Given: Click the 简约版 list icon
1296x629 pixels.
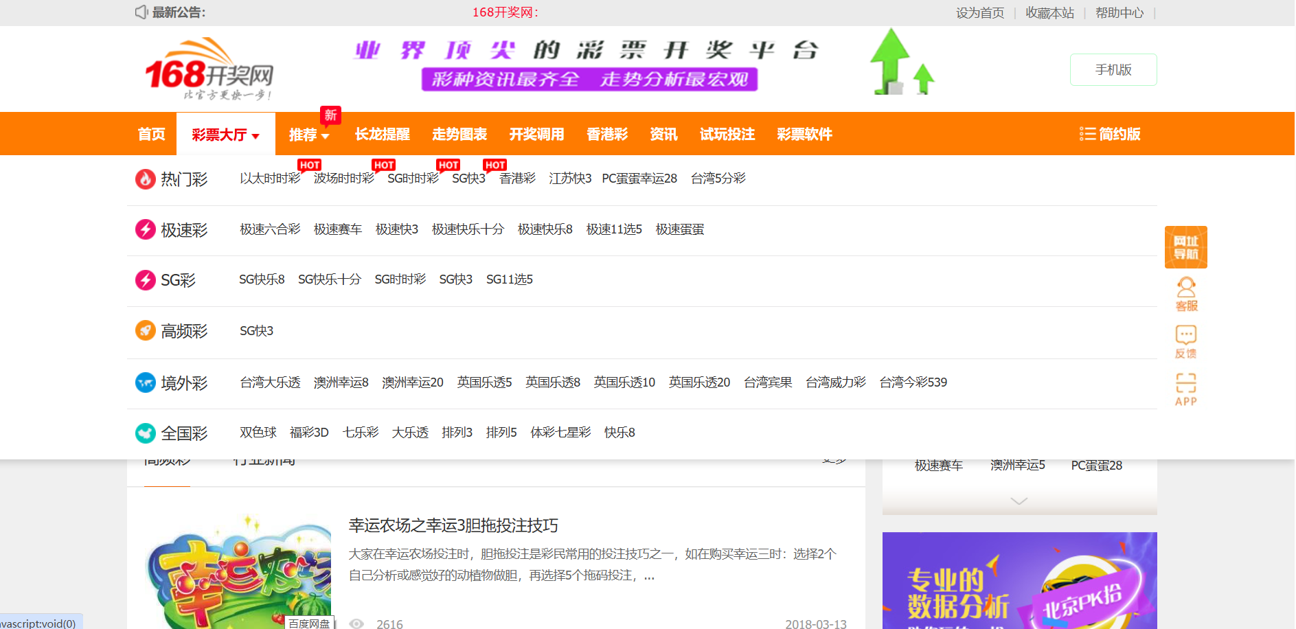Looking at the screenshot, I should (1087, 134).
